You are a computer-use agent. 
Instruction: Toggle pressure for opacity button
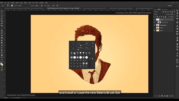[42, 6]
